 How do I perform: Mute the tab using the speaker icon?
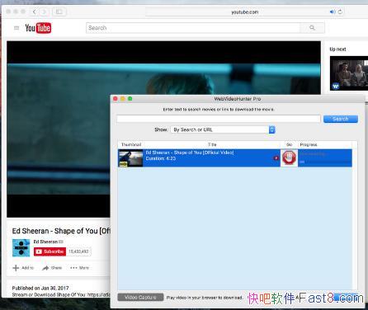pyautogui.click(x=333, y=12)
